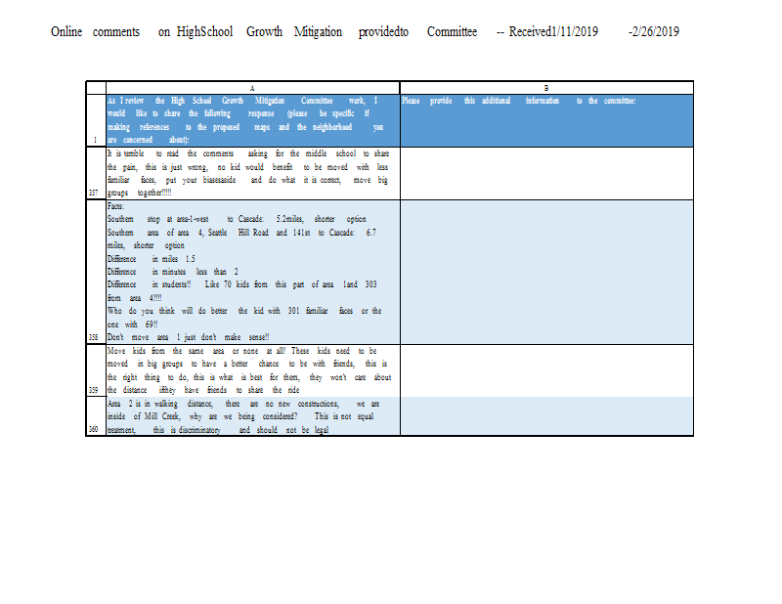Image resolution: width=782 pixels, height=604 pixels.
Task: Click comment 'It is terrible to read the comments'
Action: coord(253,174)
